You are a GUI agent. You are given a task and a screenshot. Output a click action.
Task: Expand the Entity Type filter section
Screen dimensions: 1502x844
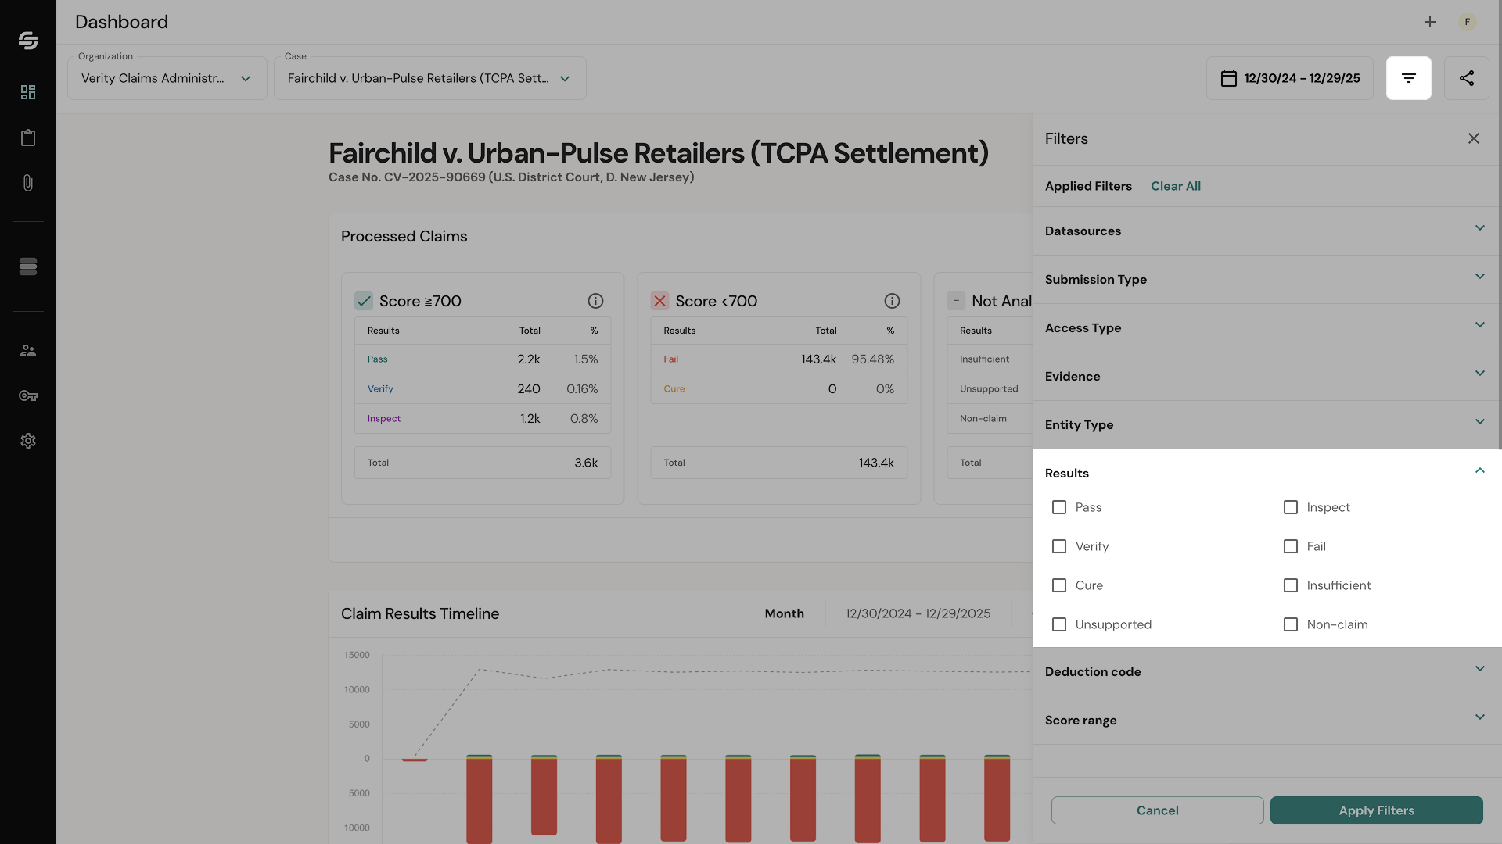point(1267,424)
